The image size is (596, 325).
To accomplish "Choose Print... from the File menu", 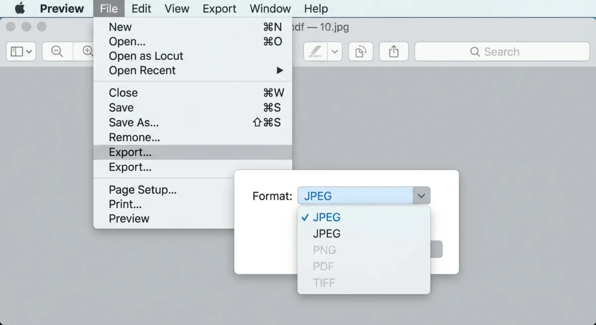I will 164,204.
